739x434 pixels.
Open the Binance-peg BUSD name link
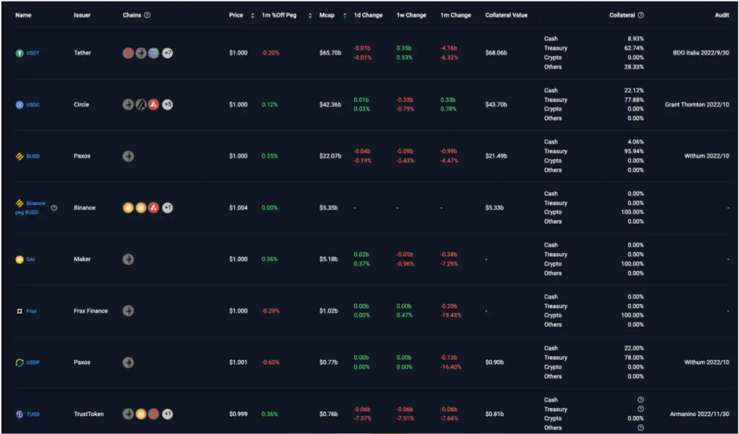pos(31,208)
